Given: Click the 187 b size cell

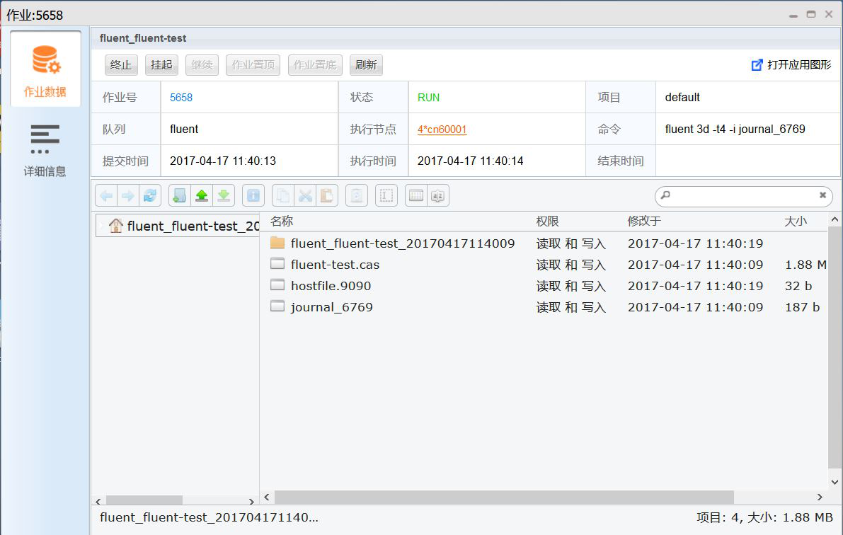Looking at the screenshot, I should point(802,307).
